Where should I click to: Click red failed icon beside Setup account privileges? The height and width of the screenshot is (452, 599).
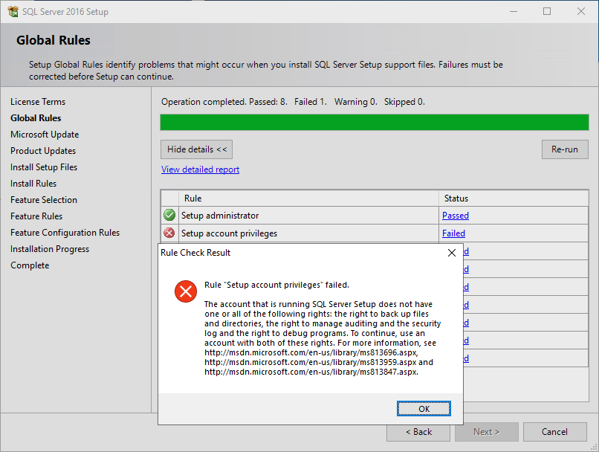(169, 233)
